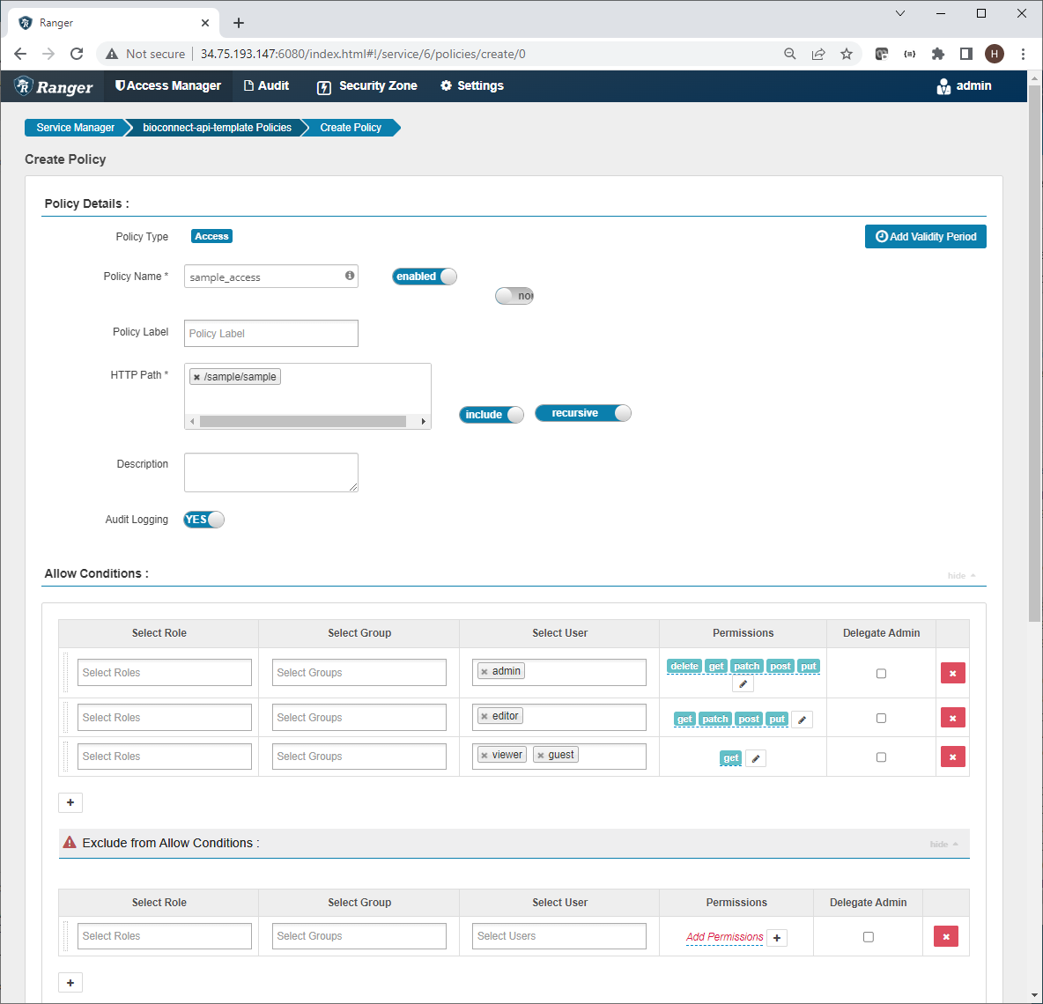The image size is (1043, 1004).
Task: Click Add Validity Period button
Action: click(x=925, y=237)
